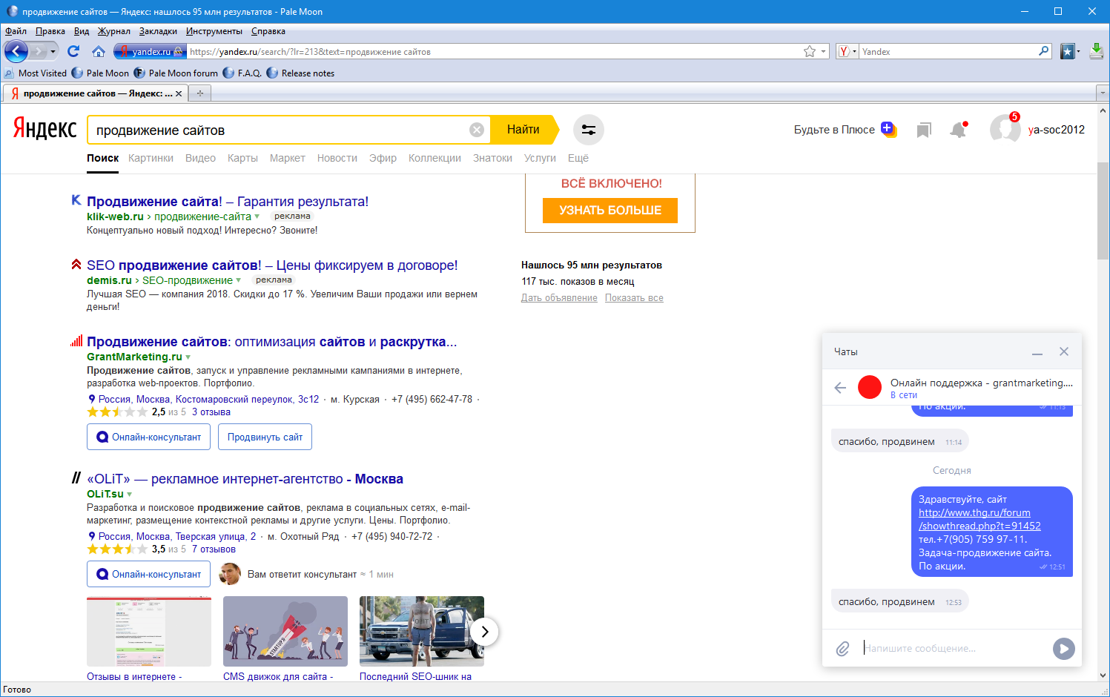This screenshot has width=1110, height=697.
Task: Expand GrantMarketing.ru result options arrow
Action: click(x=188, y=357)
